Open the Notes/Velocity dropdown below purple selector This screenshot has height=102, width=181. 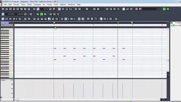pyautogui.click(x=7, y=25)
